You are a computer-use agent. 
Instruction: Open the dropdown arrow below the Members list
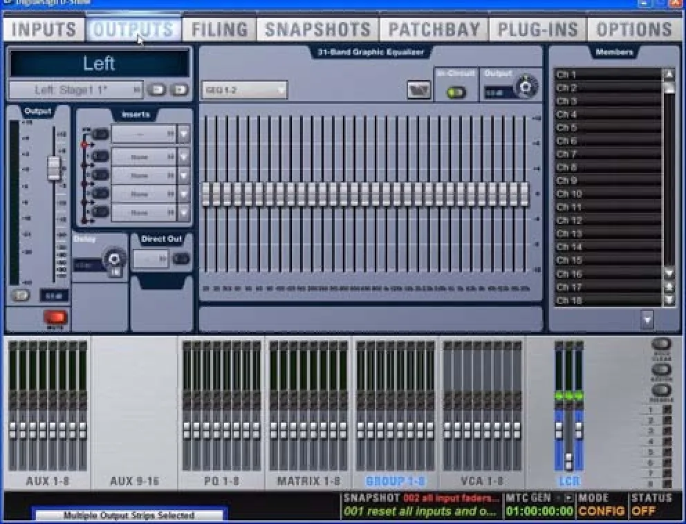click(x=647, y=320)
